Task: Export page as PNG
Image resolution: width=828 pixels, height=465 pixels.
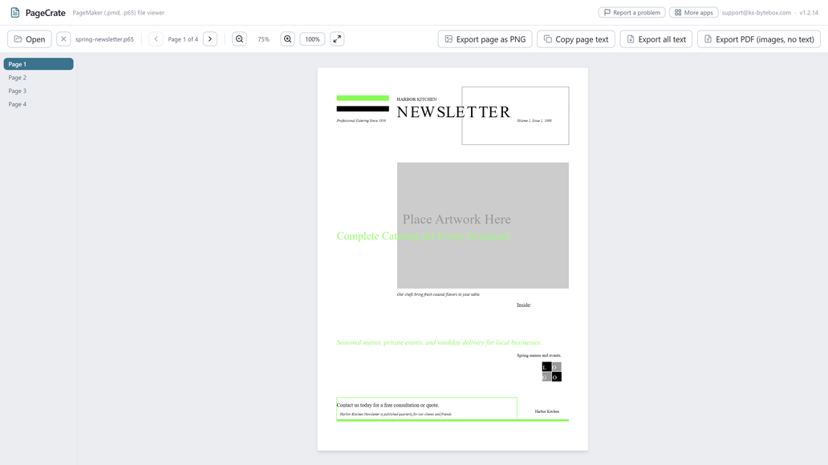Action: coord(485,39)
